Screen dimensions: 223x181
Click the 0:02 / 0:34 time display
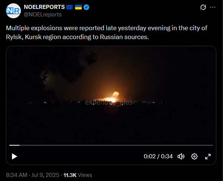pos(158,156)
